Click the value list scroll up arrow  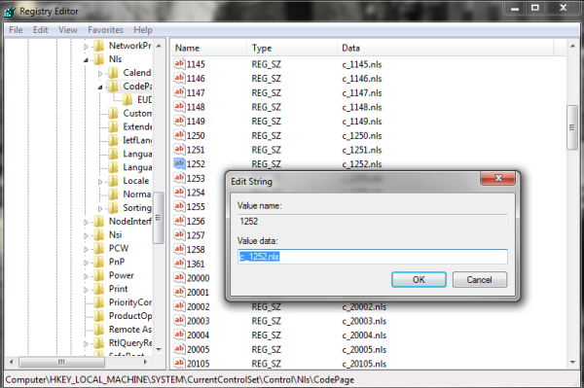click(x=572, y=46)
